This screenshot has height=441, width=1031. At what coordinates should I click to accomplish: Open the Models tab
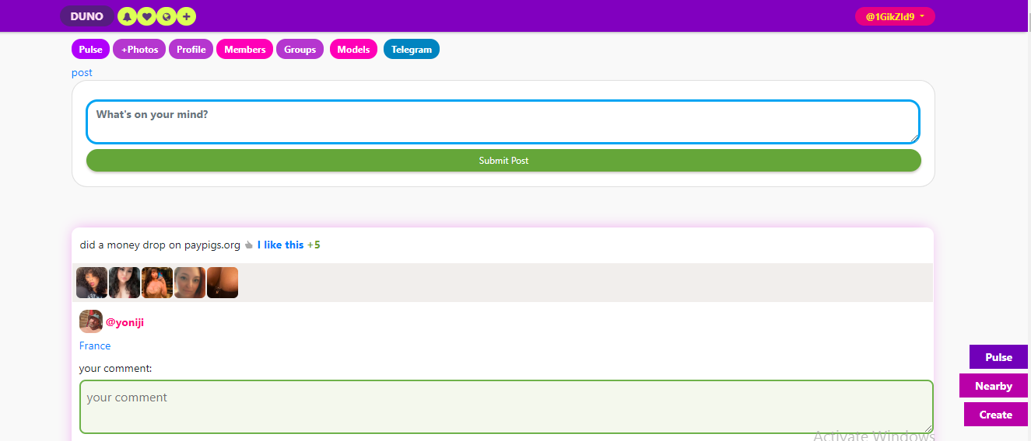point(353,50)
